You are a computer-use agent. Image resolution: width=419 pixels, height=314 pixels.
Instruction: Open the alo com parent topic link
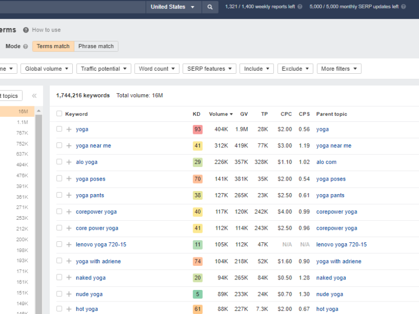326,162
